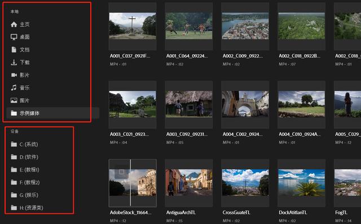Select the 音乐 music note icon

click(14, 87)
